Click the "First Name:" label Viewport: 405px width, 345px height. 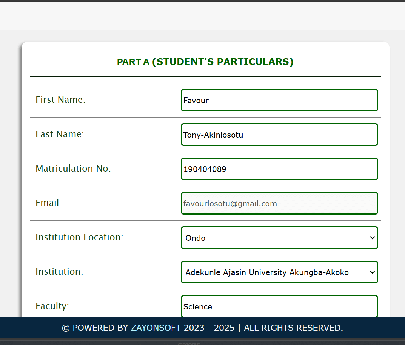click(60, 100)
